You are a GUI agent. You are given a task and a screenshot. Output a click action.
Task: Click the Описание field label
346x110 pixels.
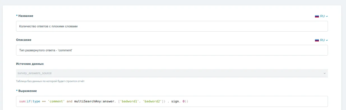24,40
